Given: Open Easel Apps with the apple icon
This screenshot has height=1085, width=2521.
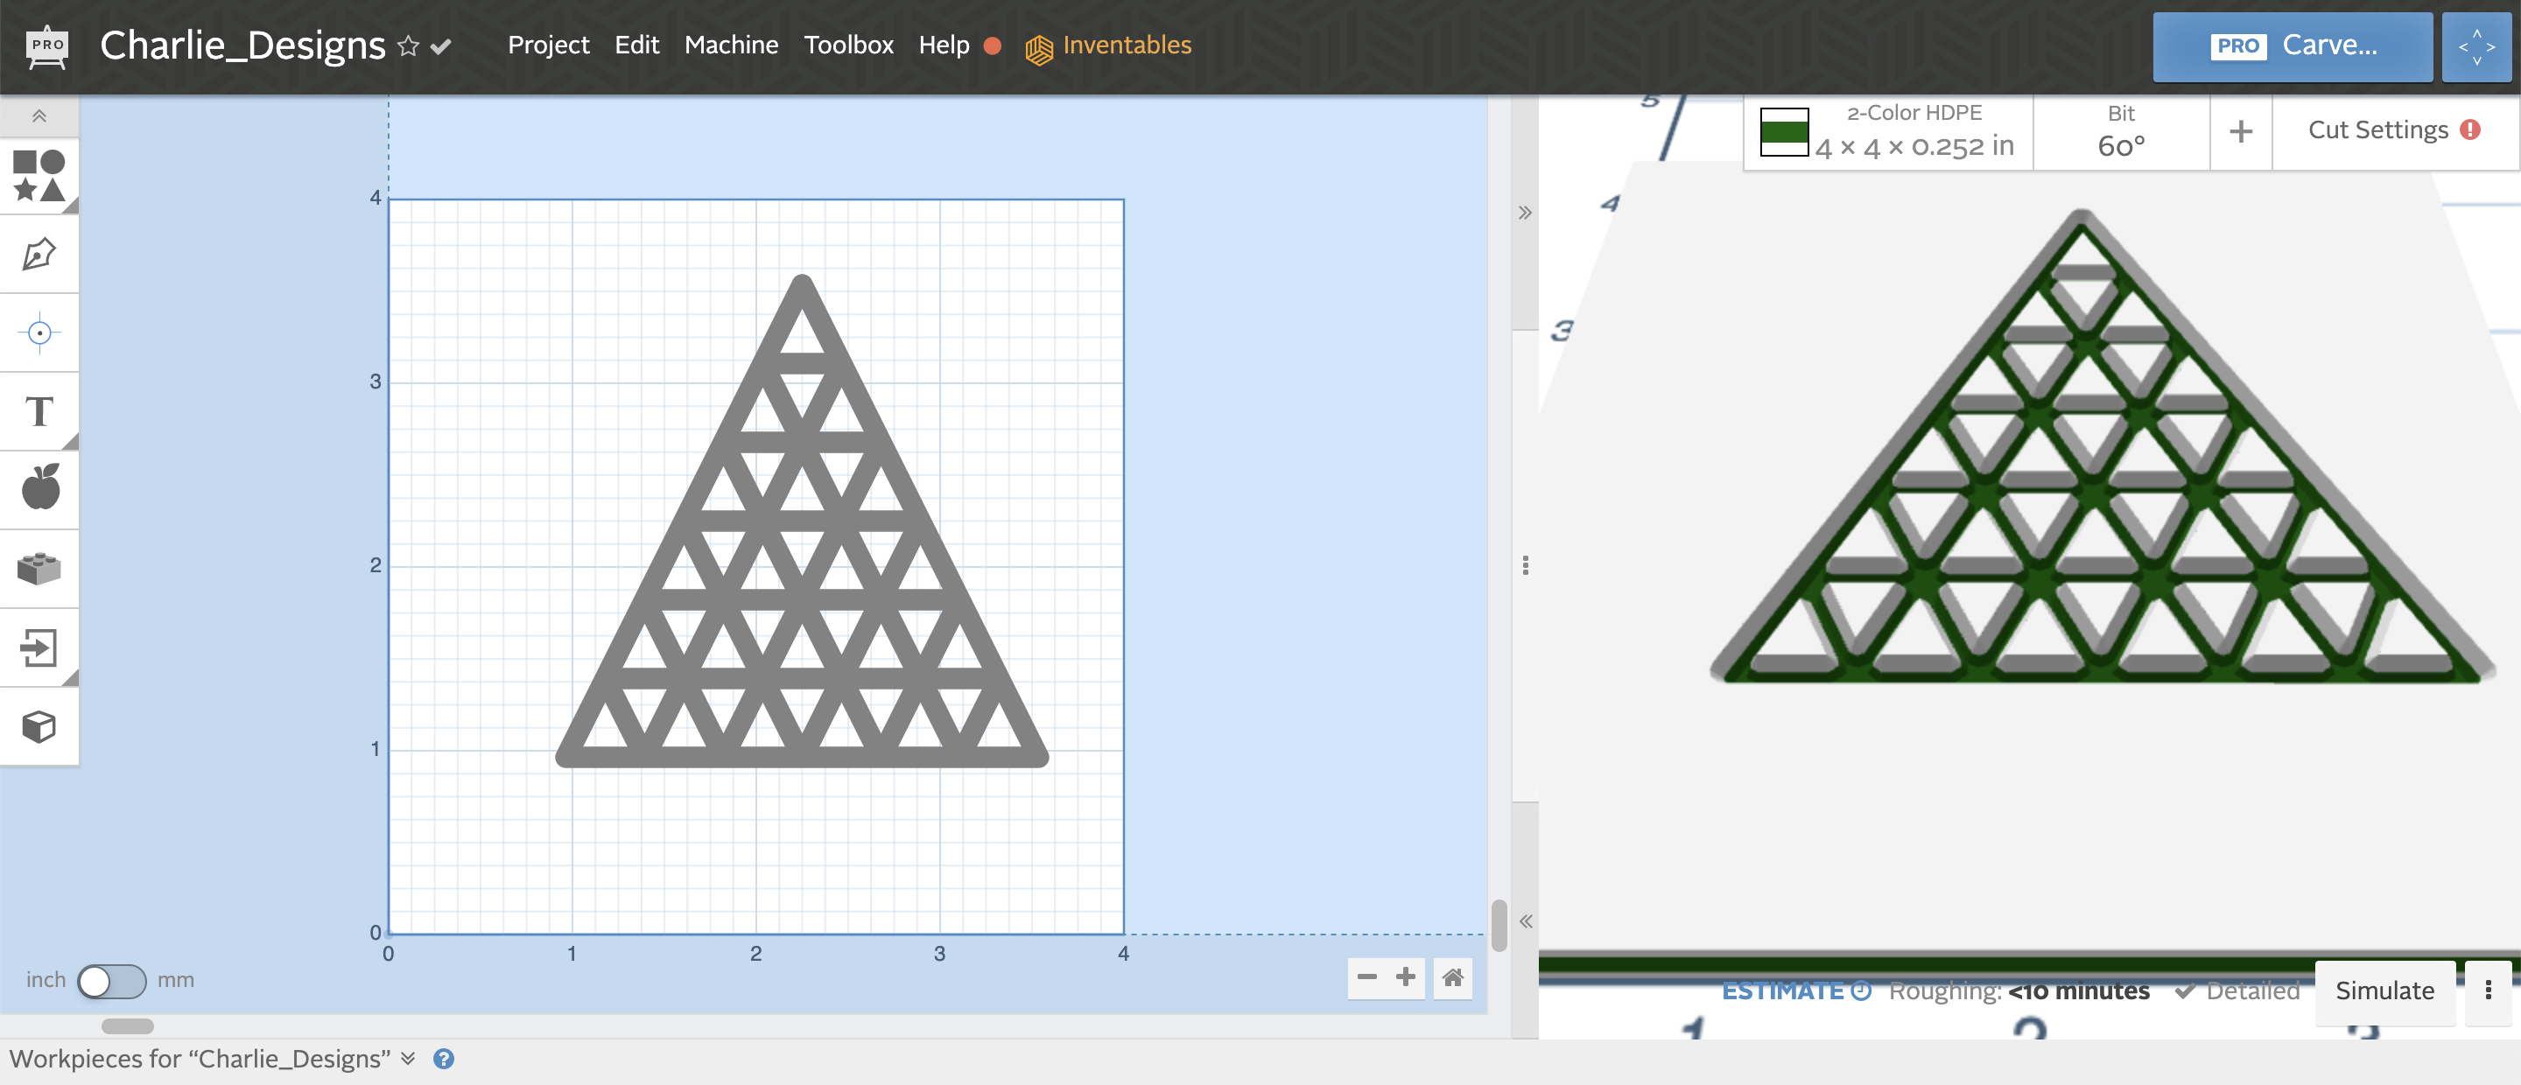Looking at the screenshot, I should (39, 487).
